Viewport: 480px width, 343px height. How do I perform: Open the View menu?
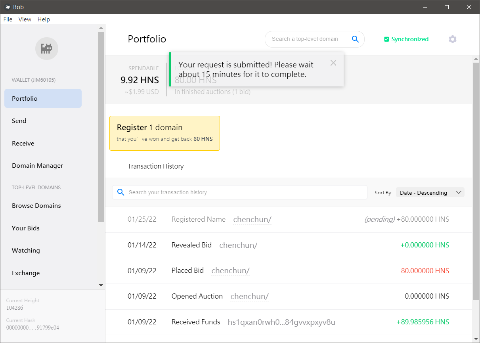click(25, 19)
